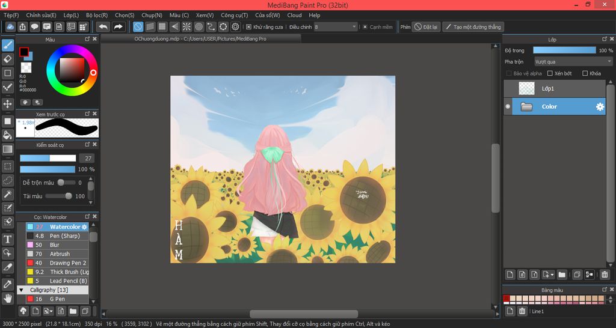
Task: Adjust the brush size slider at 27
Action: click(x=48, y=158)
